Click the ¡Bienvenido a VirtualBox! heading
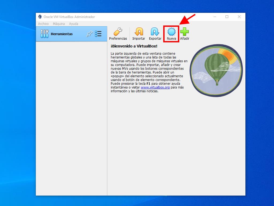Image resolution: width=274 pixels, height=206 pixels. (x=134, y=46)
